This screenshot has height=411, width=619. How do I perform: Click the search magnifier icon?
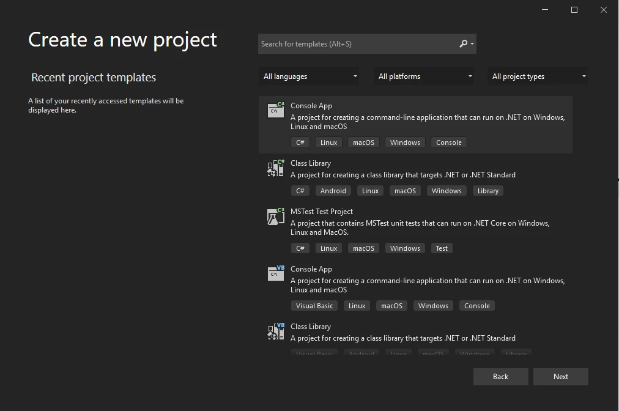464,44
